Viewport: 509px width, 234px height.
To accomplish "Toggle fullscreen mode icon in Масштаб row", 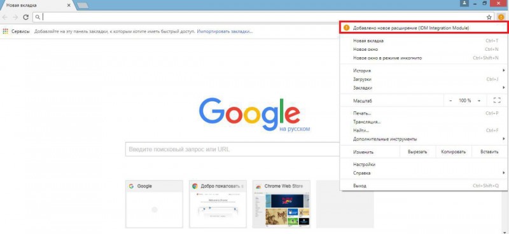I will (497, 100).
